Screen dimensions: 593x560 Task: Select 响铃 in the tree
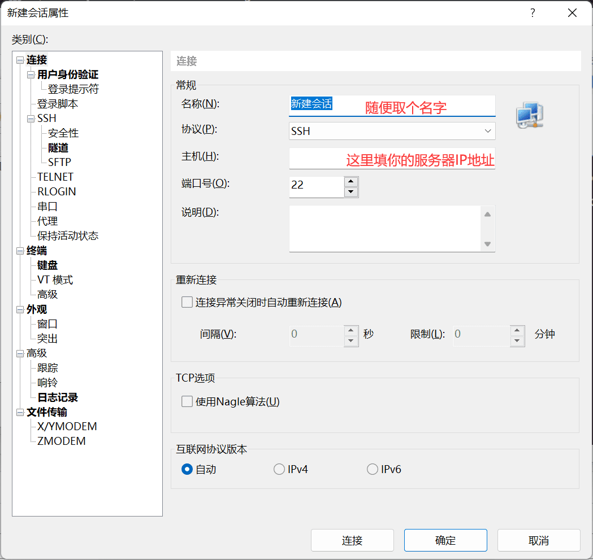pos(47,383)
